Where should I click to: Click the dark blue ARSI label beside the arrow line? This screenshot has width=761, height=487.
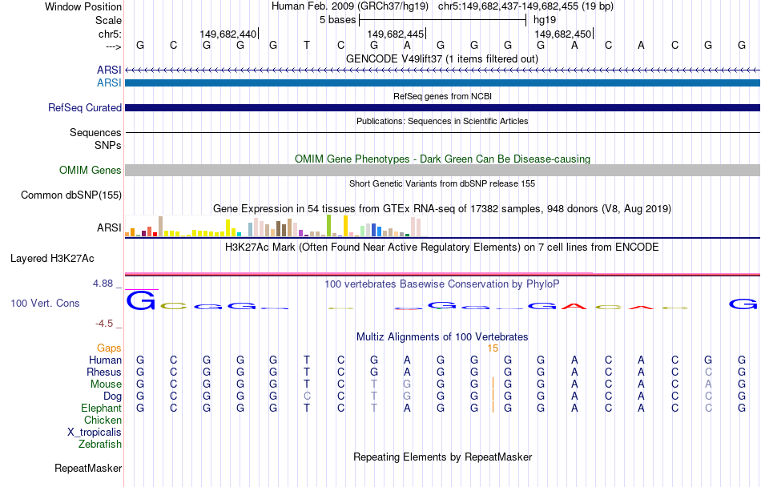109,70
